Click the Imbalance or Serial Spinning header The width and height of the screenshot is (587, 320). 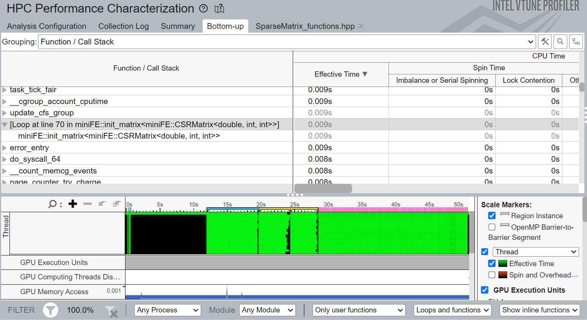(442, 80)
